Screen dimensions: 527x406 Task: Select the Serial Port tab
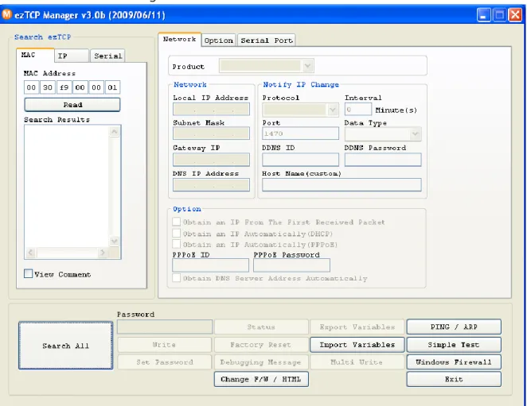click(x=267, y=41)
